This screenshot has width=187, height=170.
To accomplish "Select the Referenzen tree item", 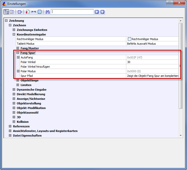I will (x=21, y=126).
